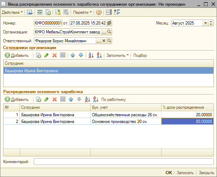Click the help question mark icon
Screen dimensions: 217x177
point(99,12)
